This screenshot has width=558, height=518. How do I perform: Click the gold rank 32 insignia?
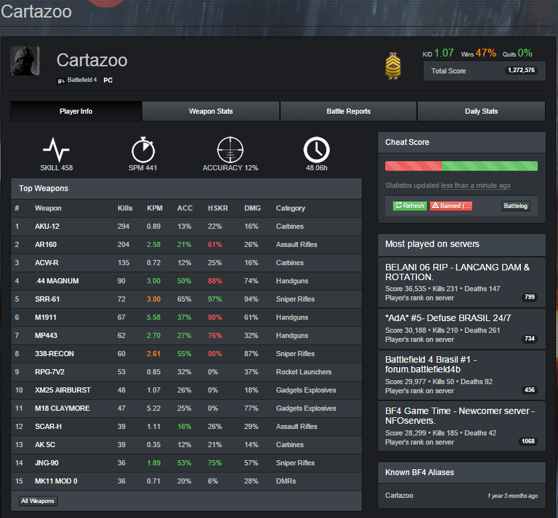click(x=393, y=66)
